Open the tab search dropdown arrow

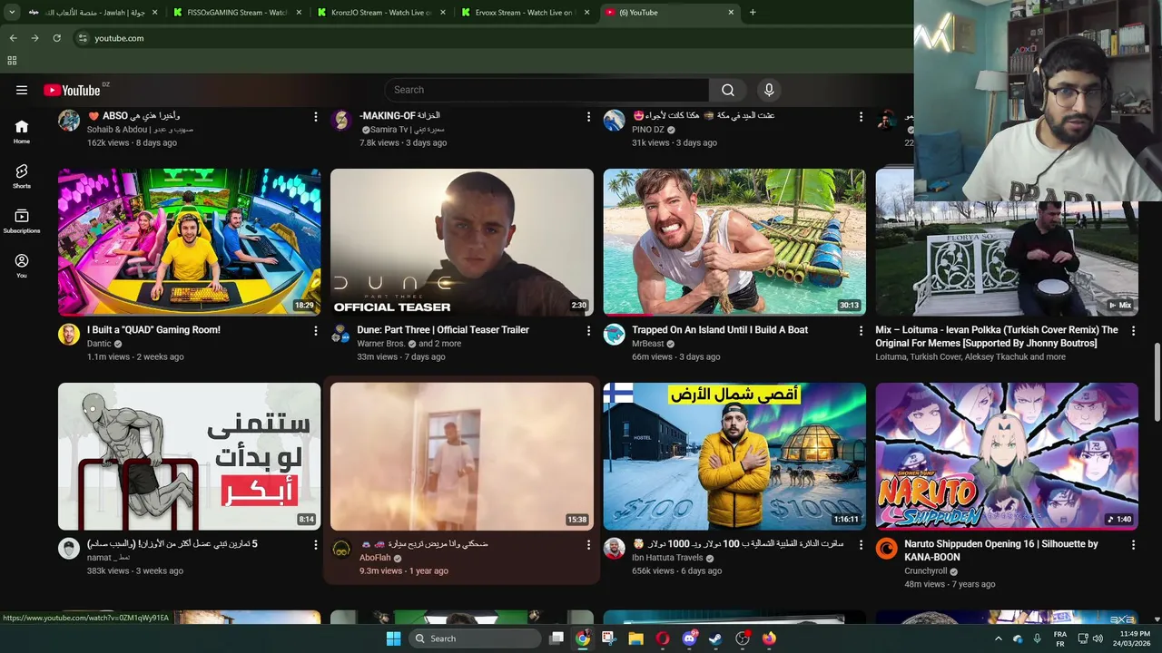point(12,13)
